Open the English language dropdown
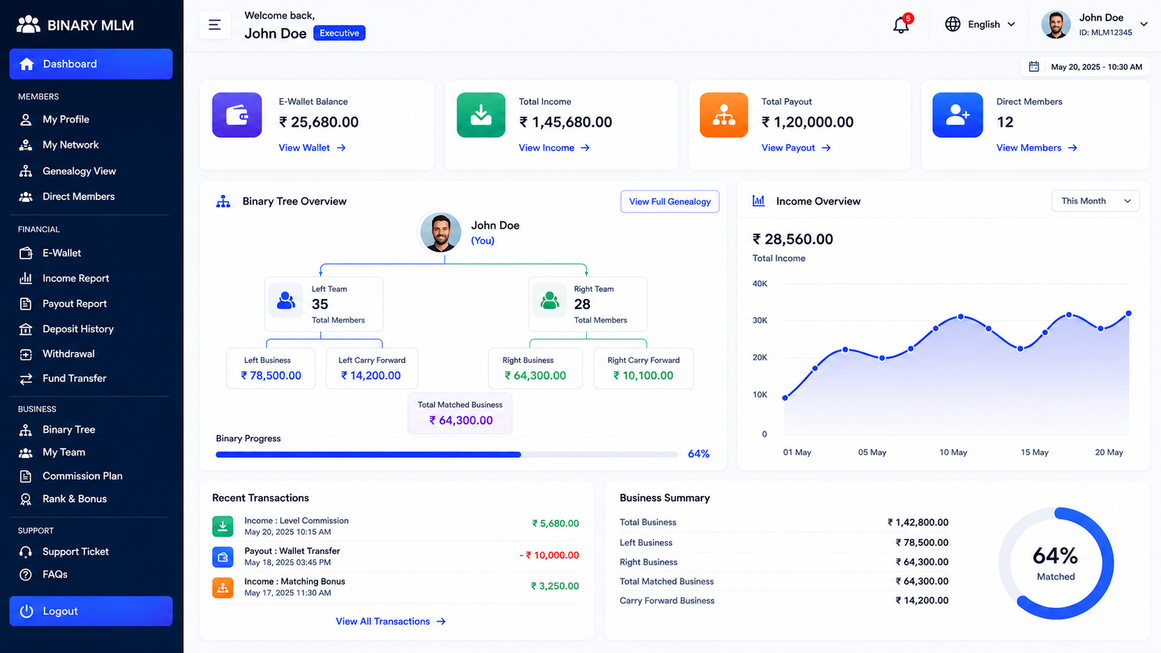 pos(980,24)
